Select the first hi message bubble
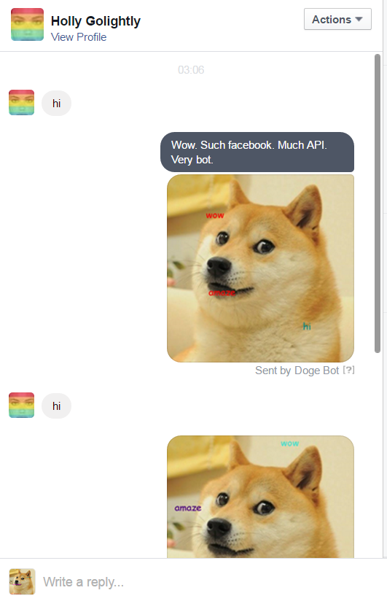 56,104
